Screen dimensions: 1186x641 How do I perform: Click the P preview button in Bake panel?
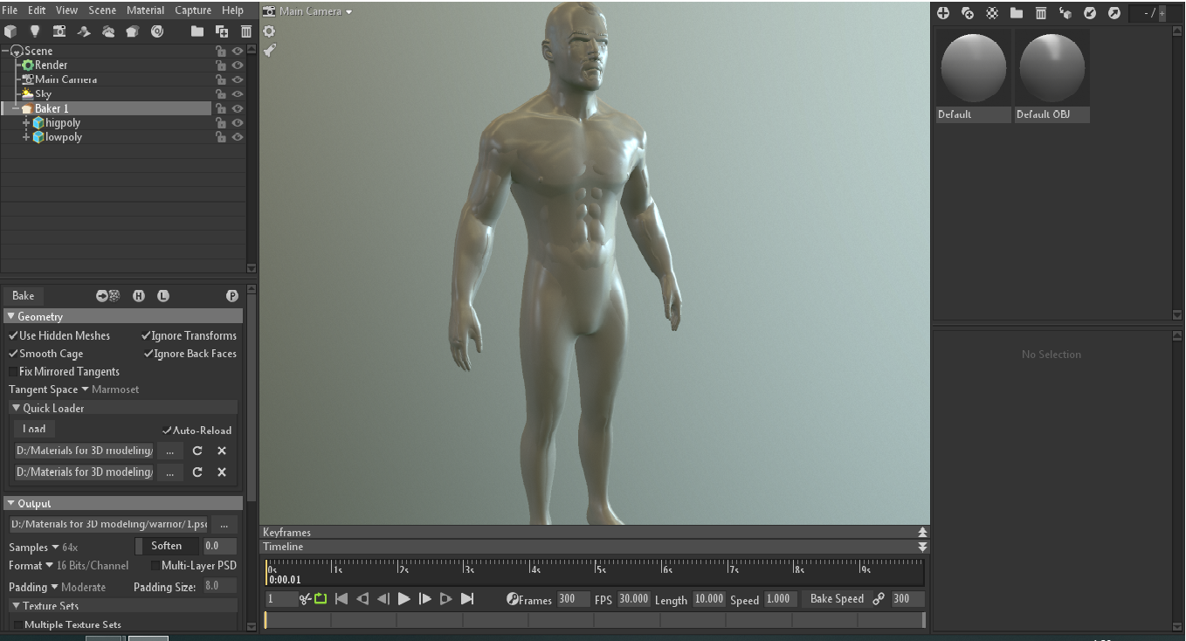pyautogui.click(x=232, y=296)
